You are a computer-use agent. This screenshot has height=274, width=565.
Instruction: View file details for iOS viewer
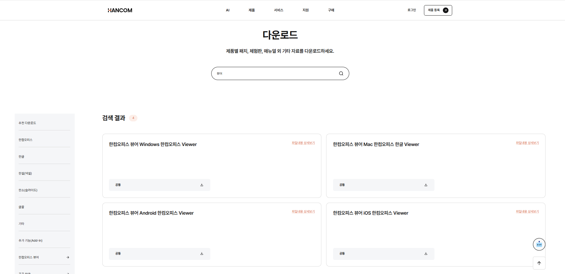pos(527,212)
